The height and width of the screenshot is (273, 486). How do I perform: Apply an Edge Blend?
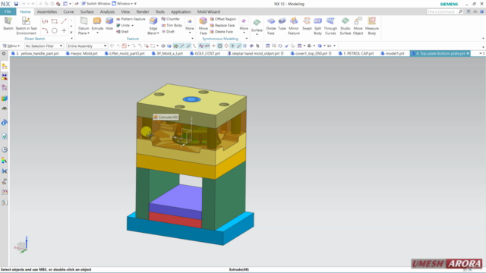point(153,26)
